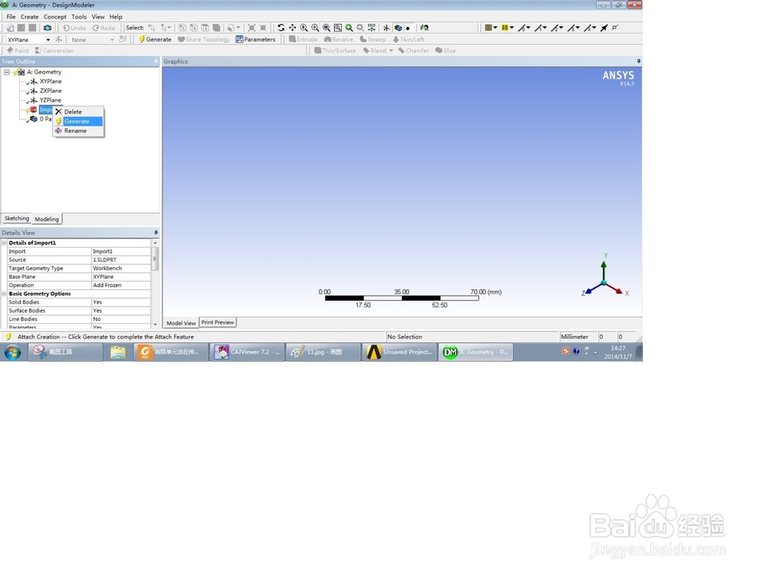Click the New Selection arrow icon
The image size is (768, 576).
pyautogui.click(x=152, y=28)
